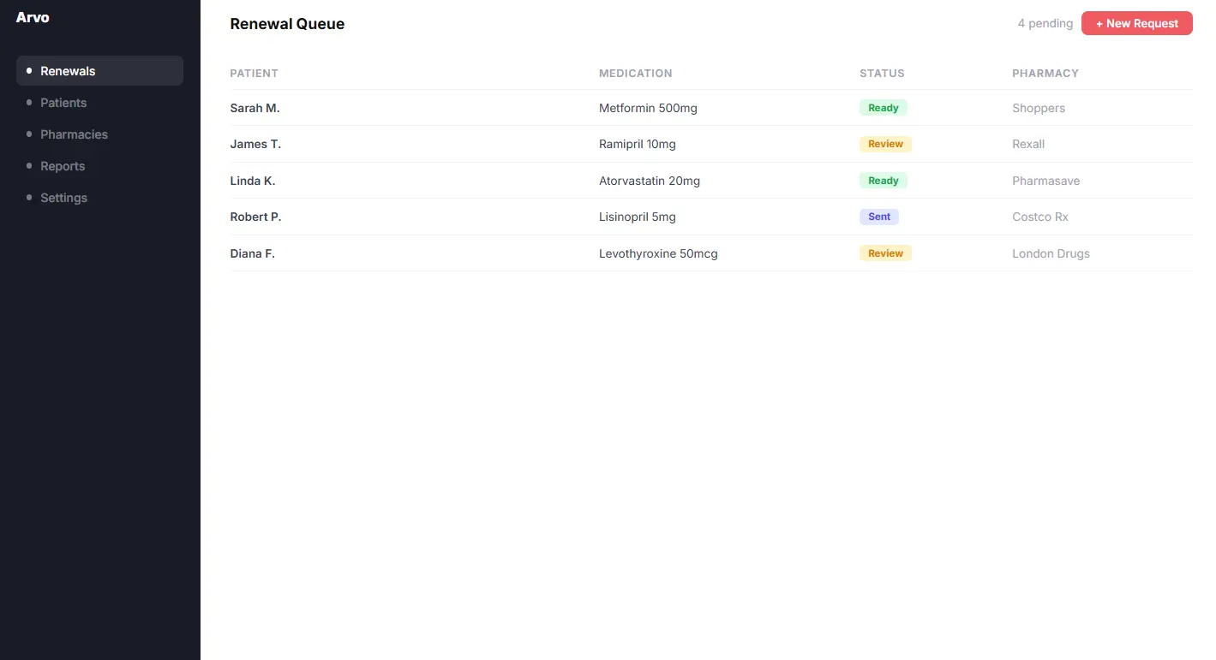
Task: Open James T. renewal entry
Action: coord(255,144)
